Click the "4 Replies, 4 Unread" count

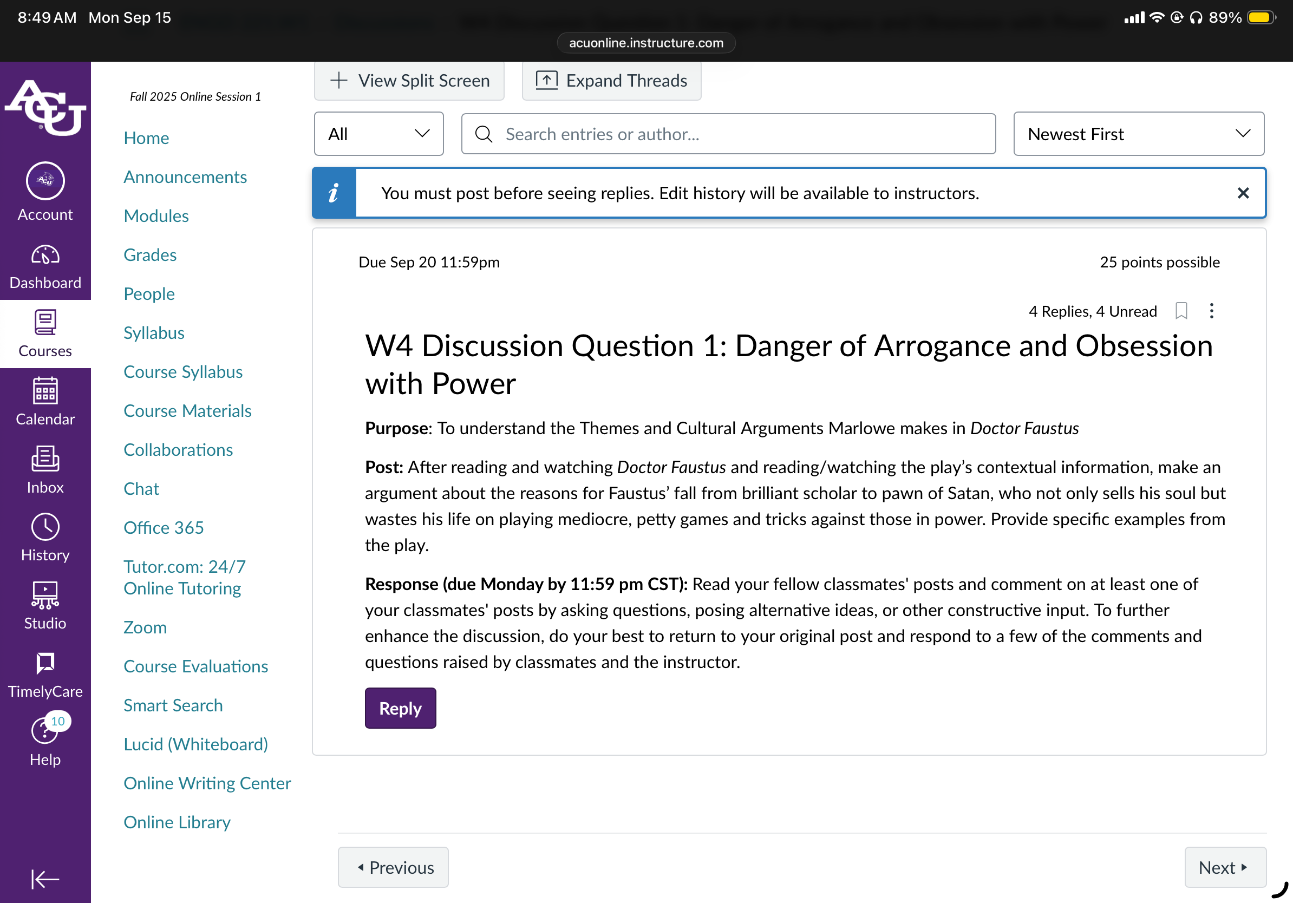pos(1093,311)
